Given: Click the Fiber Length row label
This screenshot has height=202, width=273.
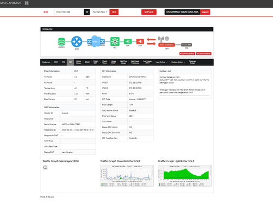Looking at the screenshot, I should click(107, 105).
